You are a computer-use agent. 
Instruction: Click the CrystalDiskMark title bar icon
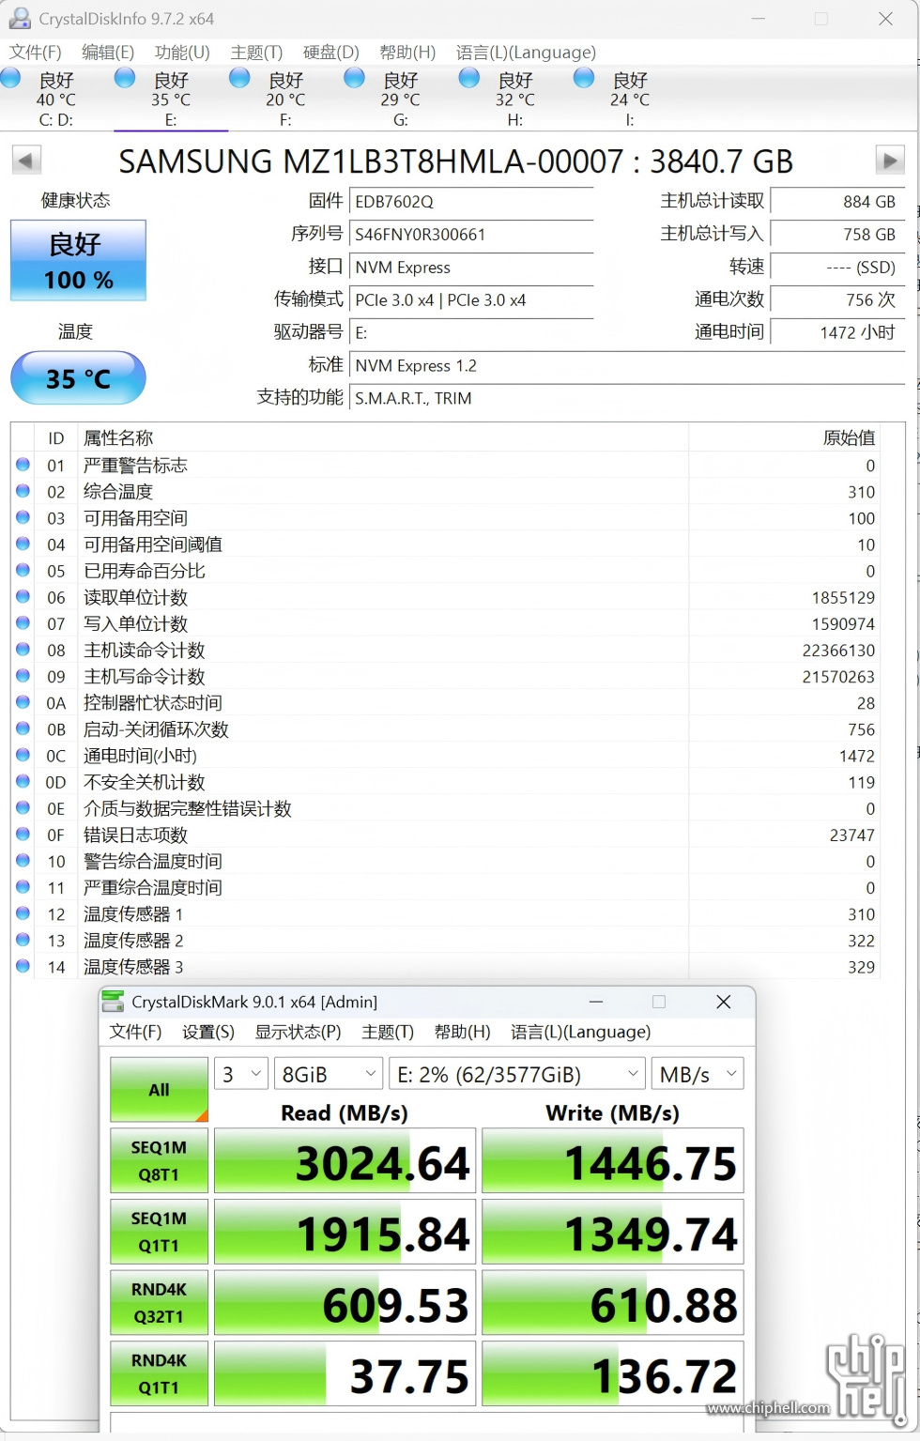pos(113,1002)
